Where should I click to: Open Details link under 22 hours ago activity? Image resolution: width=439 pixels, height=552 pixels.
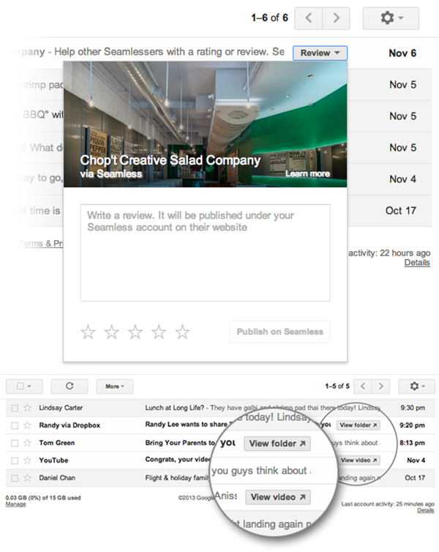(x=417, y=263)
